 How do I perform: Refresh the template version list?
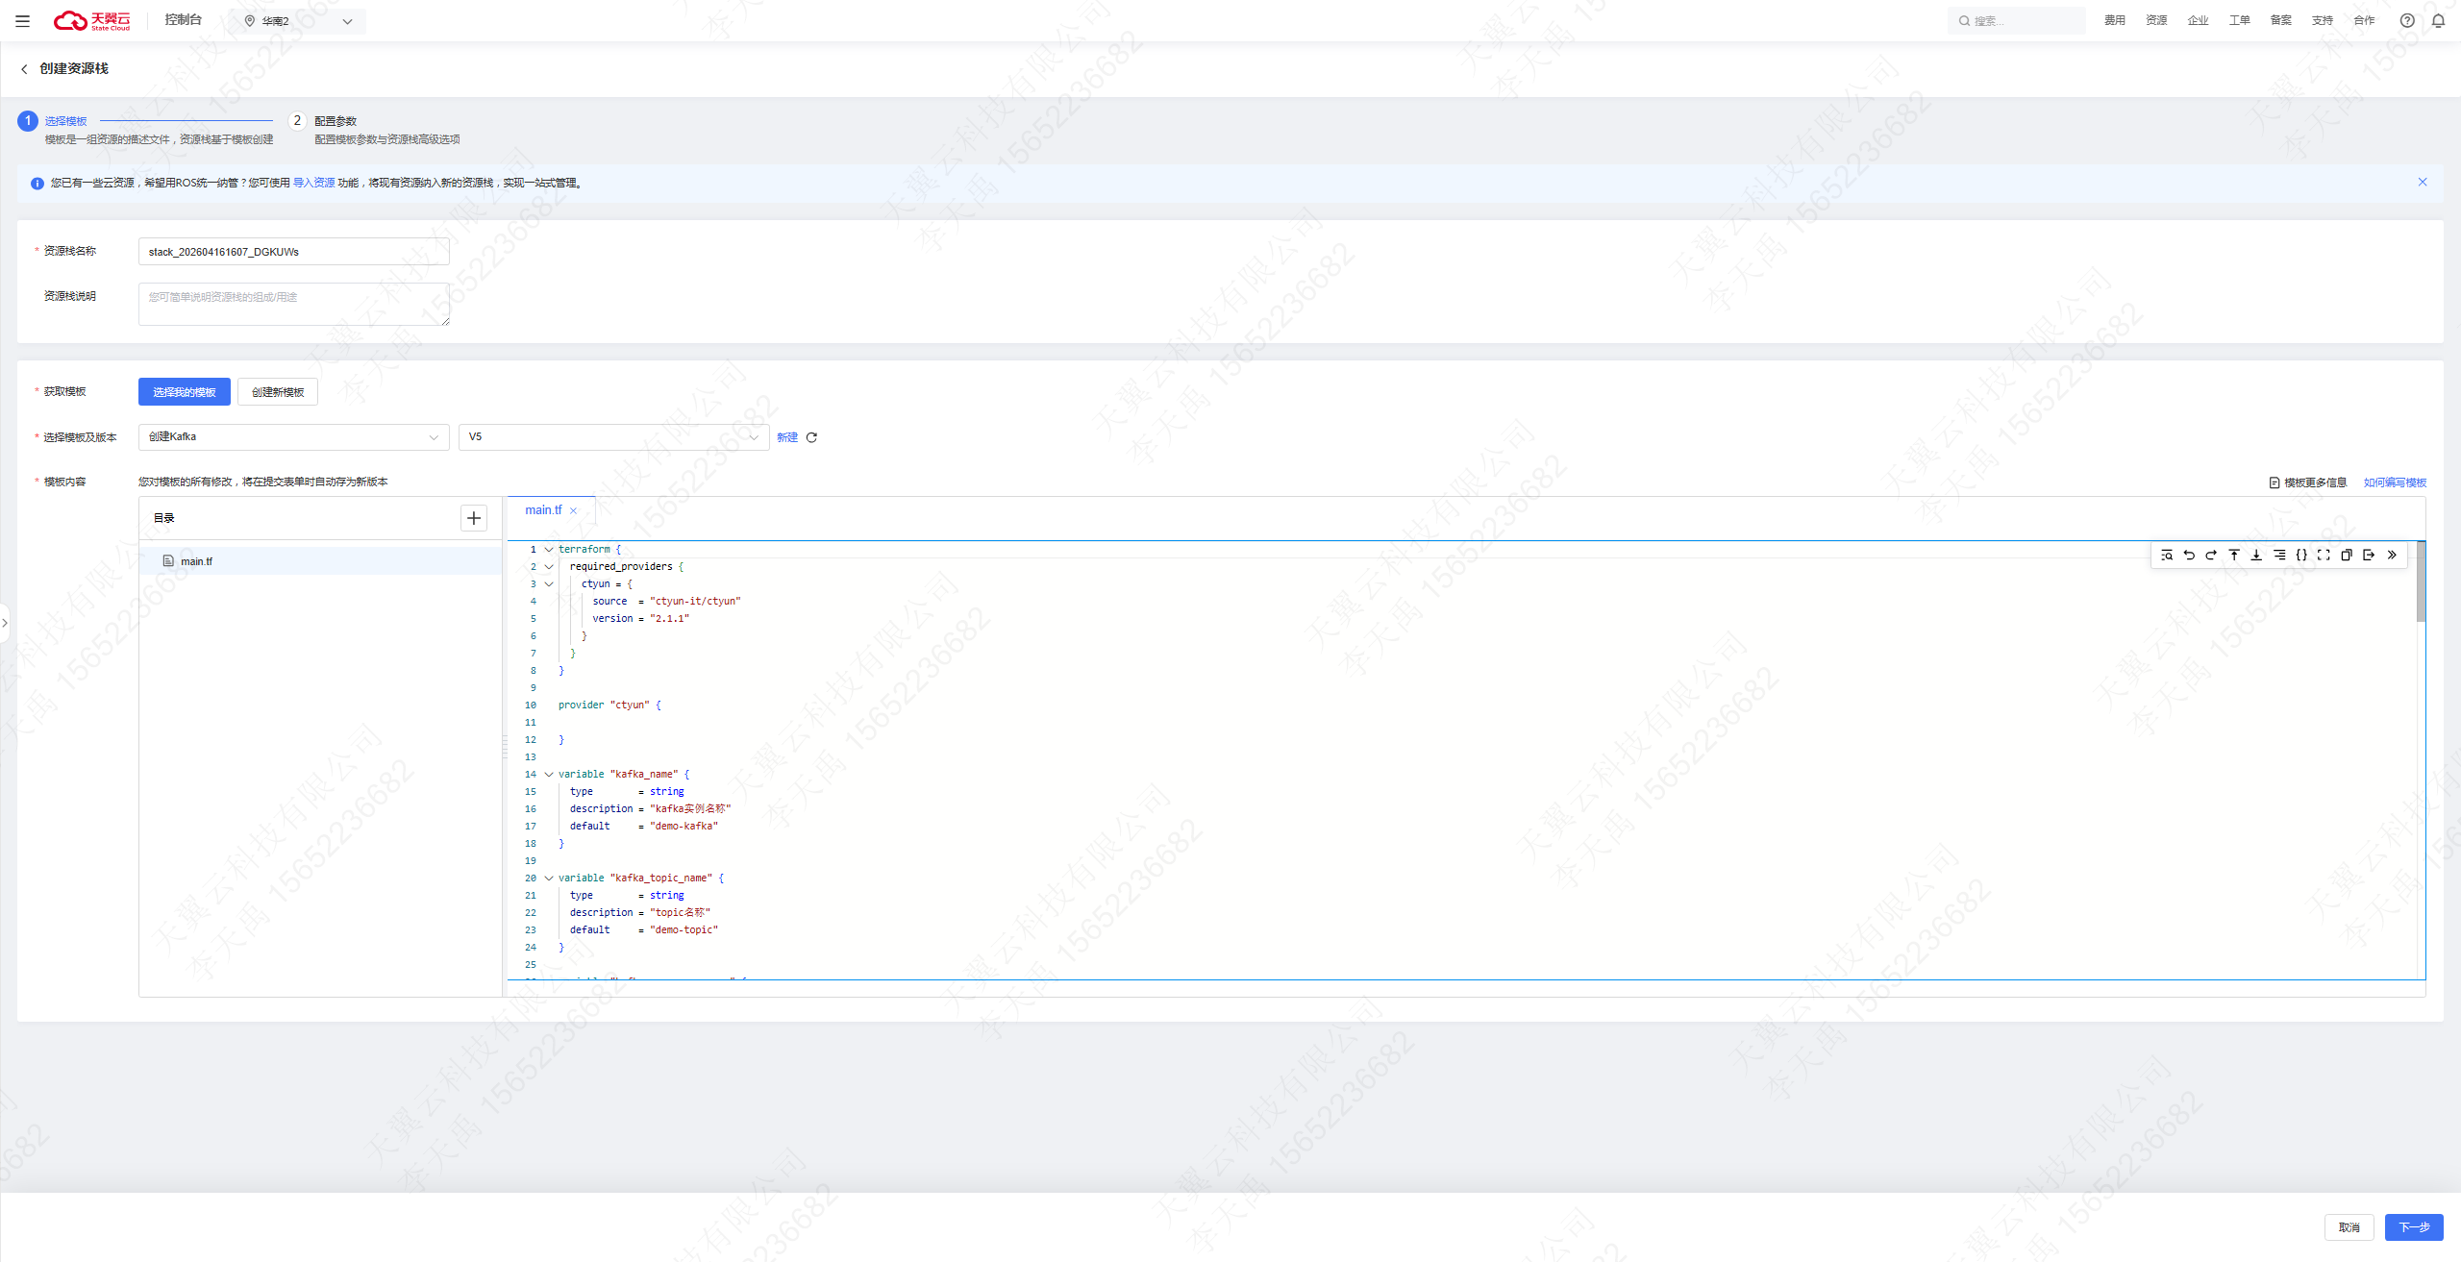pyautogui.click(x=811, y=437)
